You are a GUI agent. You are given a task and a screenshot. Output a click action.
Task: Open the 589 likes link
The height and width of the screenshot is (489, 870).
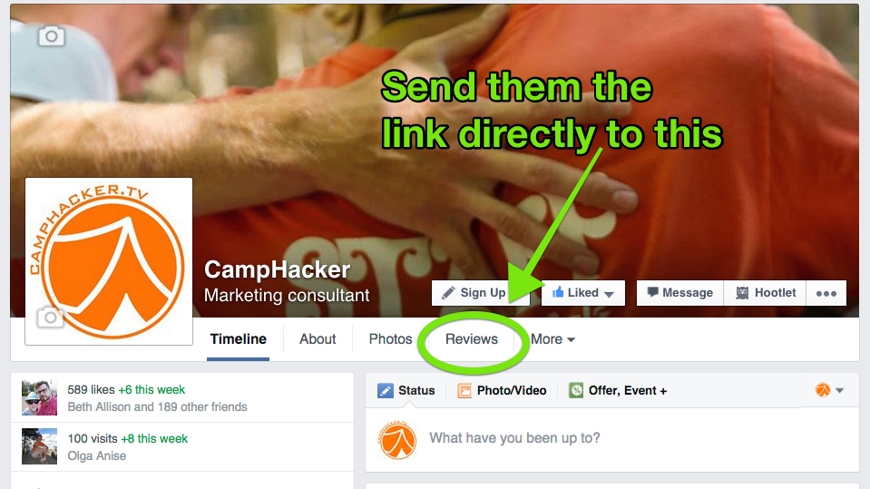(x=91, y=389)
